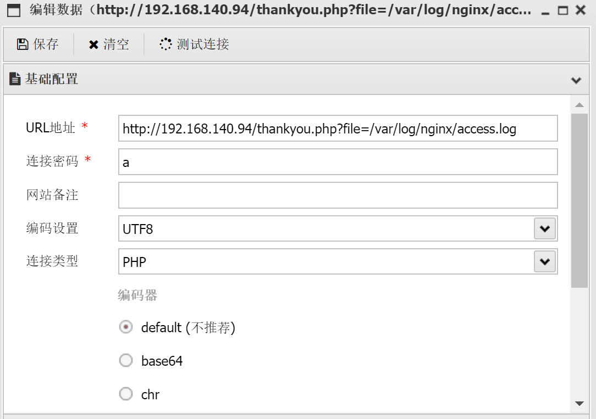Click the document icon beside 基础配置
Screen dimensions: 596x419
click(x=15, y=79)
